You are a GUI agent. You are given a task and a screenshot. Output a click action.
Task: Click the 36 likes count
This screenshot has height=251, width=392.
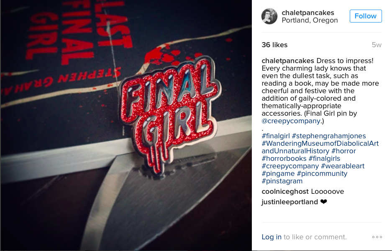click(274, 45)
